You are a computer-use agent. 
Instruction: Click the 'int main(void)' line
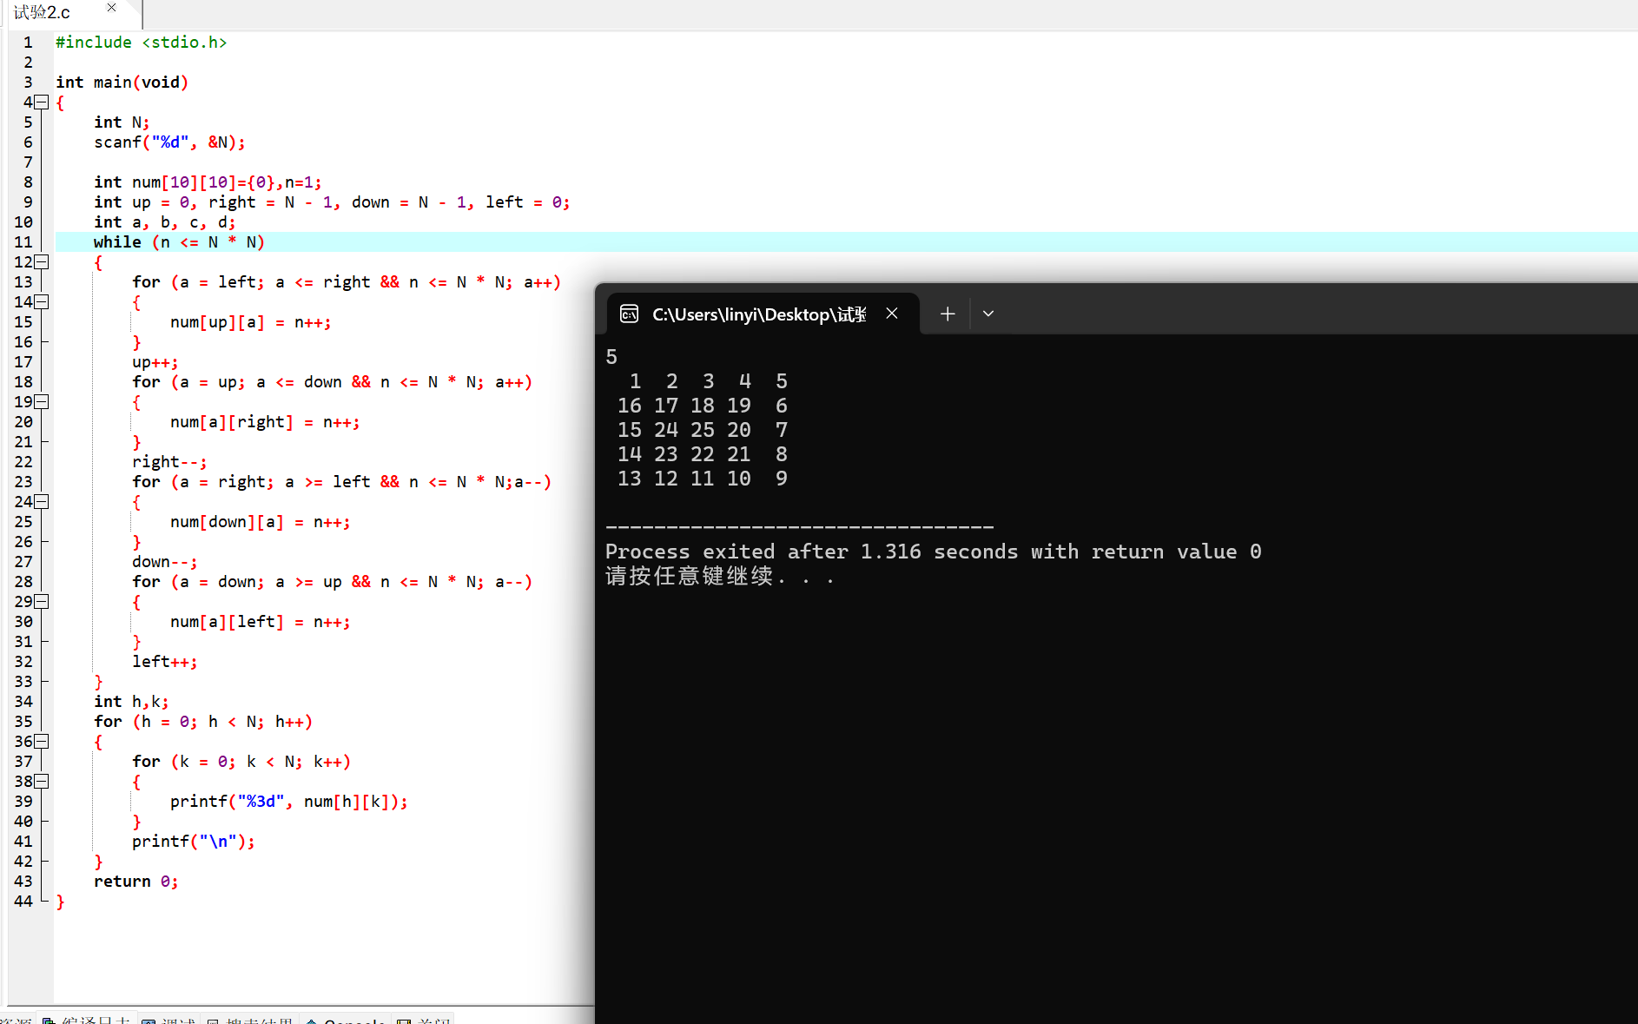tap(122, 82)
